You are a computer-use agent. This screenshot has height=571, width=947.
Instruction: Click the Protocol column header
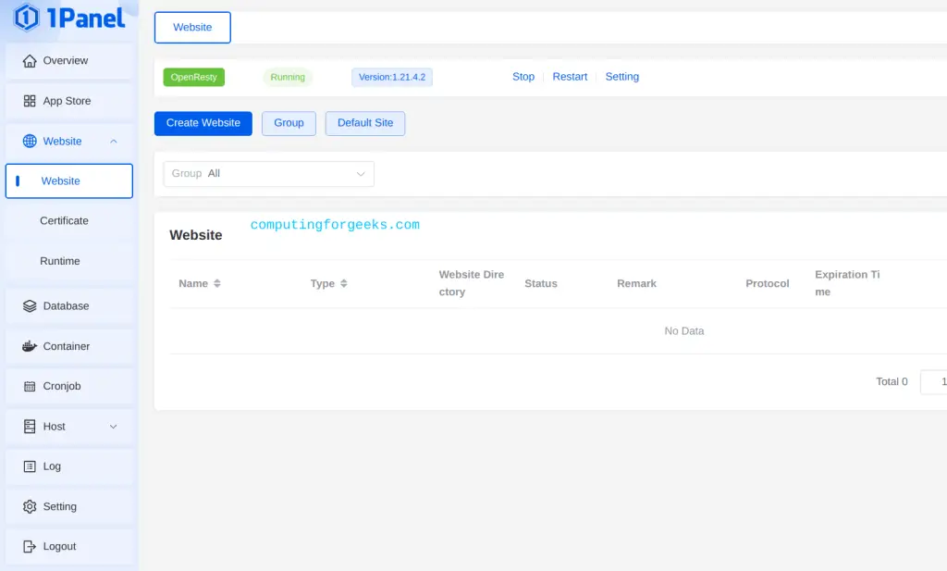coord(767,283)
